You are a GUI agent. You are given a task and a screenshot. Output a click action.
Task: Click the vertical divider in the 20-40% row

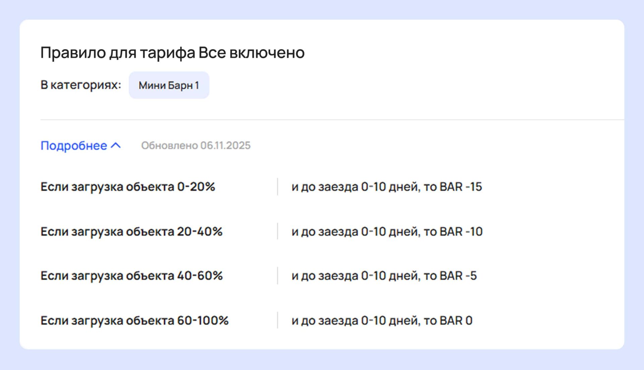(277, 232)
